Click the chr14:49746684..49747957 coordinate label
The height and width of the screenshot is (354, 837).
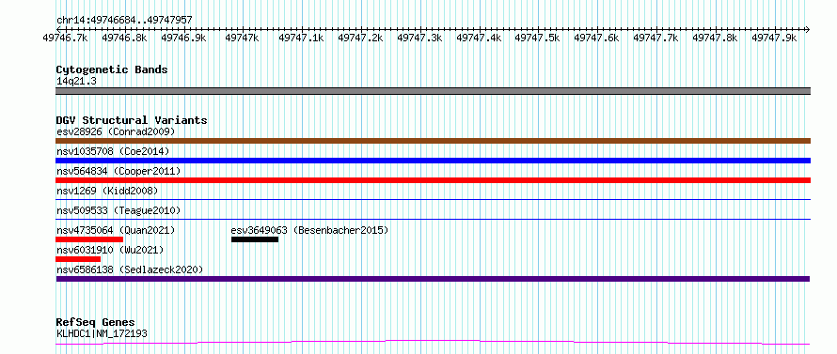tap(124, 21)
